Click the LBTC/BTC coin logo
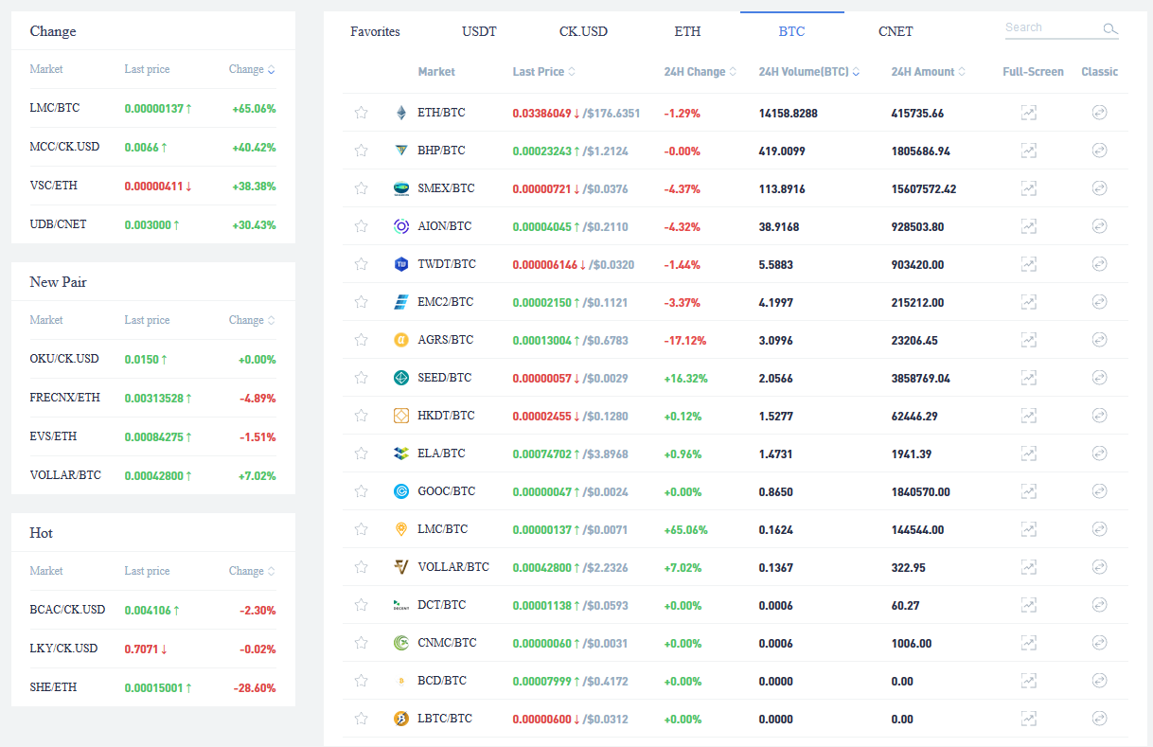Image resolution: width=1153 pixels, height=747 pixels. (400, 719)
